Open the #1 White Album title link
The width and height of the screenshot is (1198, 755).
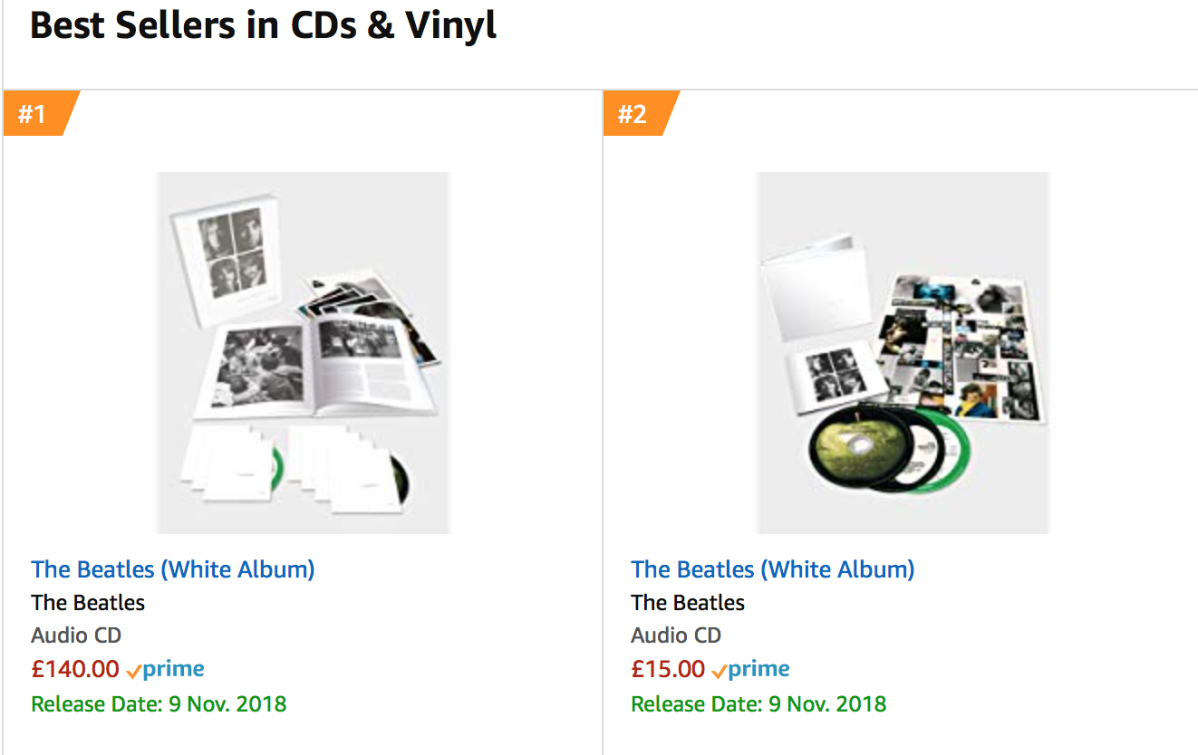click(x=173, y=569)
